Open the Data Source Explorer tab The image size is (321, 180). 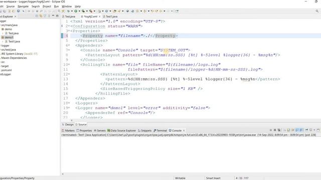point(121,130)
